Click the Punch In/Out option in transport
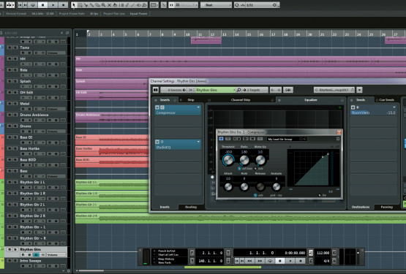Screen dimensions: 406x274 (x=167, y=251)
